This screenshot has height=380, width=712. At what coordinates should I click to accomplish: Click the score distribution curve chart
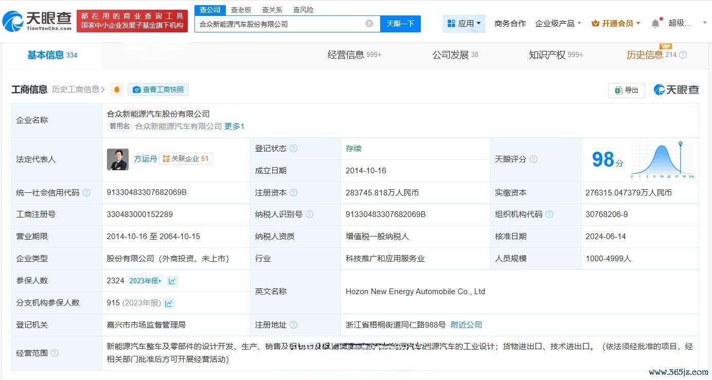click(x=662, y=159)
